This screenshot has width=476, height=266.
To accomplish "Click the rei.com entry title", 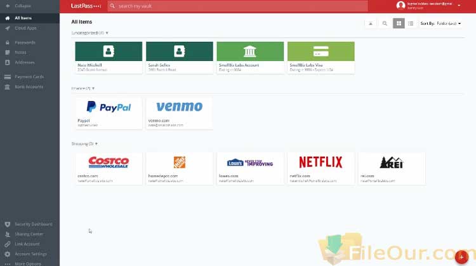I will pyautogui.click(x=367, y=176).
